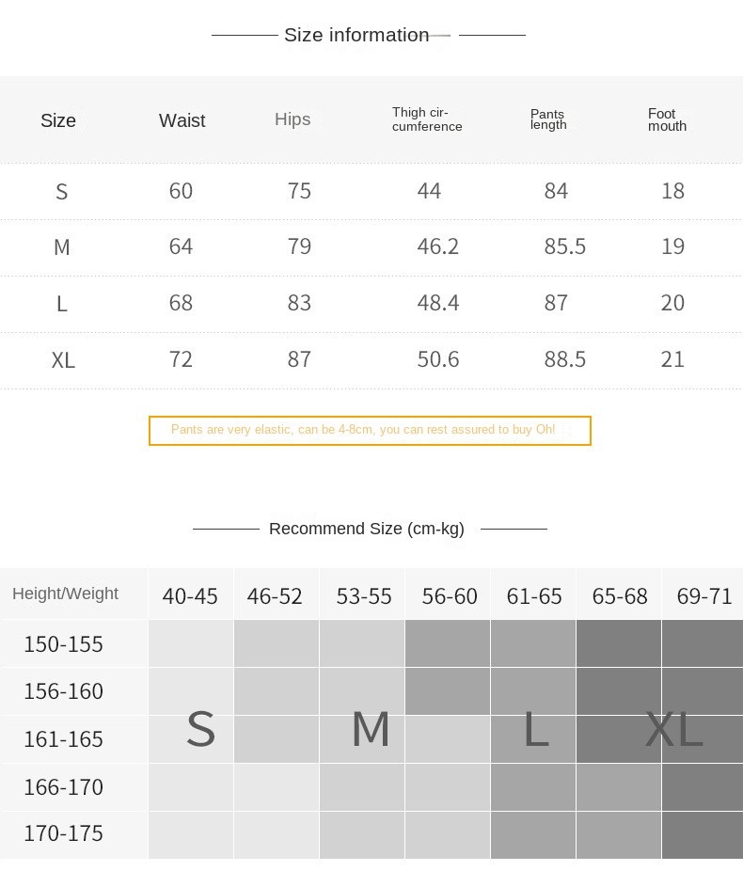Select the 69-71 weight column header

704,596
